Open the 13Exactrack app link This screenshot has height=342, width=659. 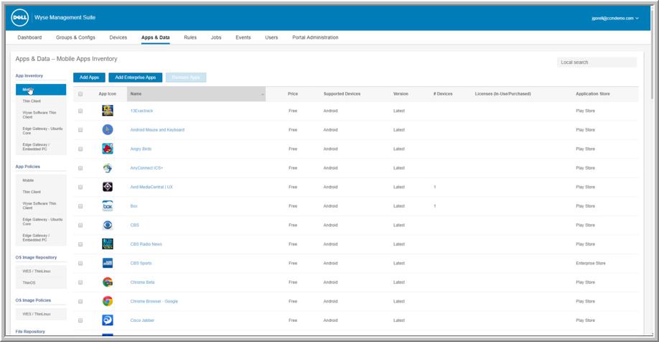141,111
